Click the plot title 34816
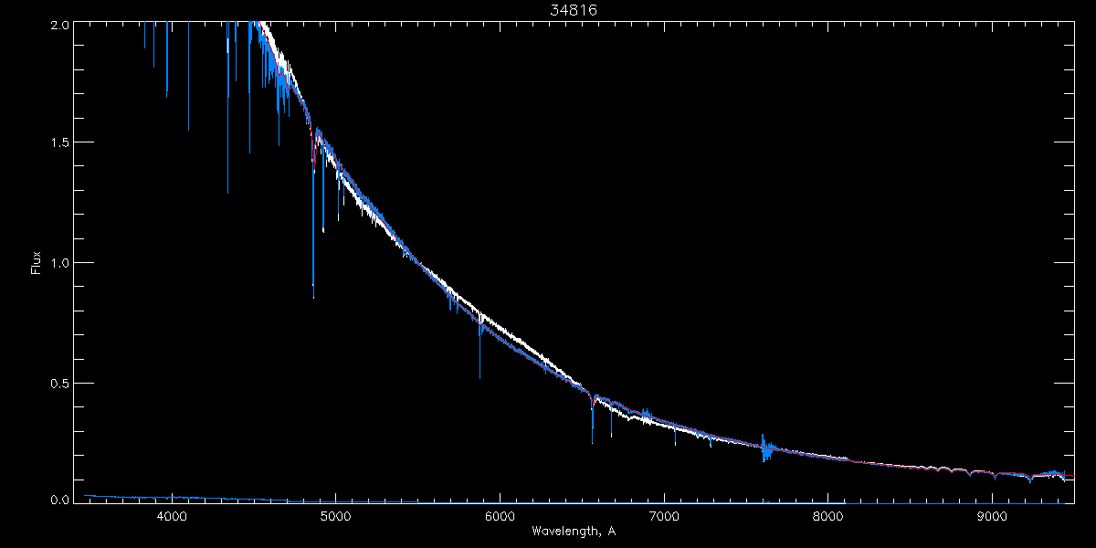Screen dimensions: 1096x548 tap(574, 10)
